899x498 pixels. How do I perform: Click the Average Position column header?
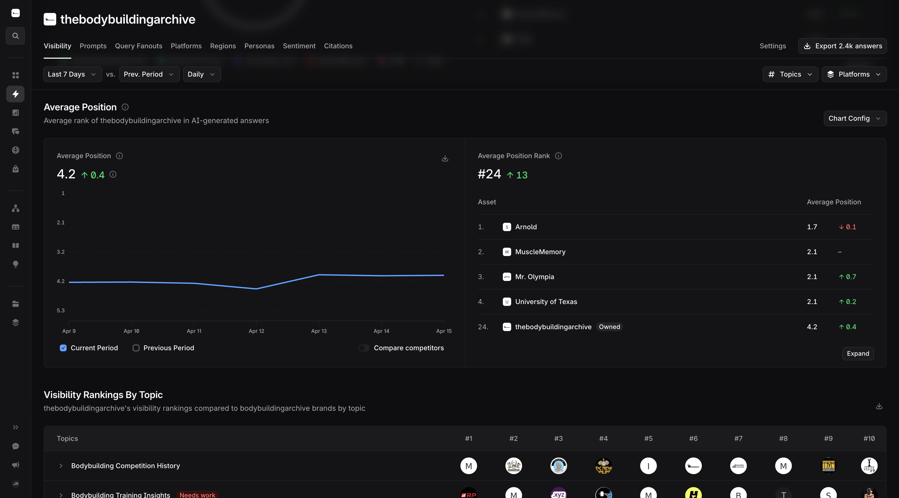coord(834,202)
